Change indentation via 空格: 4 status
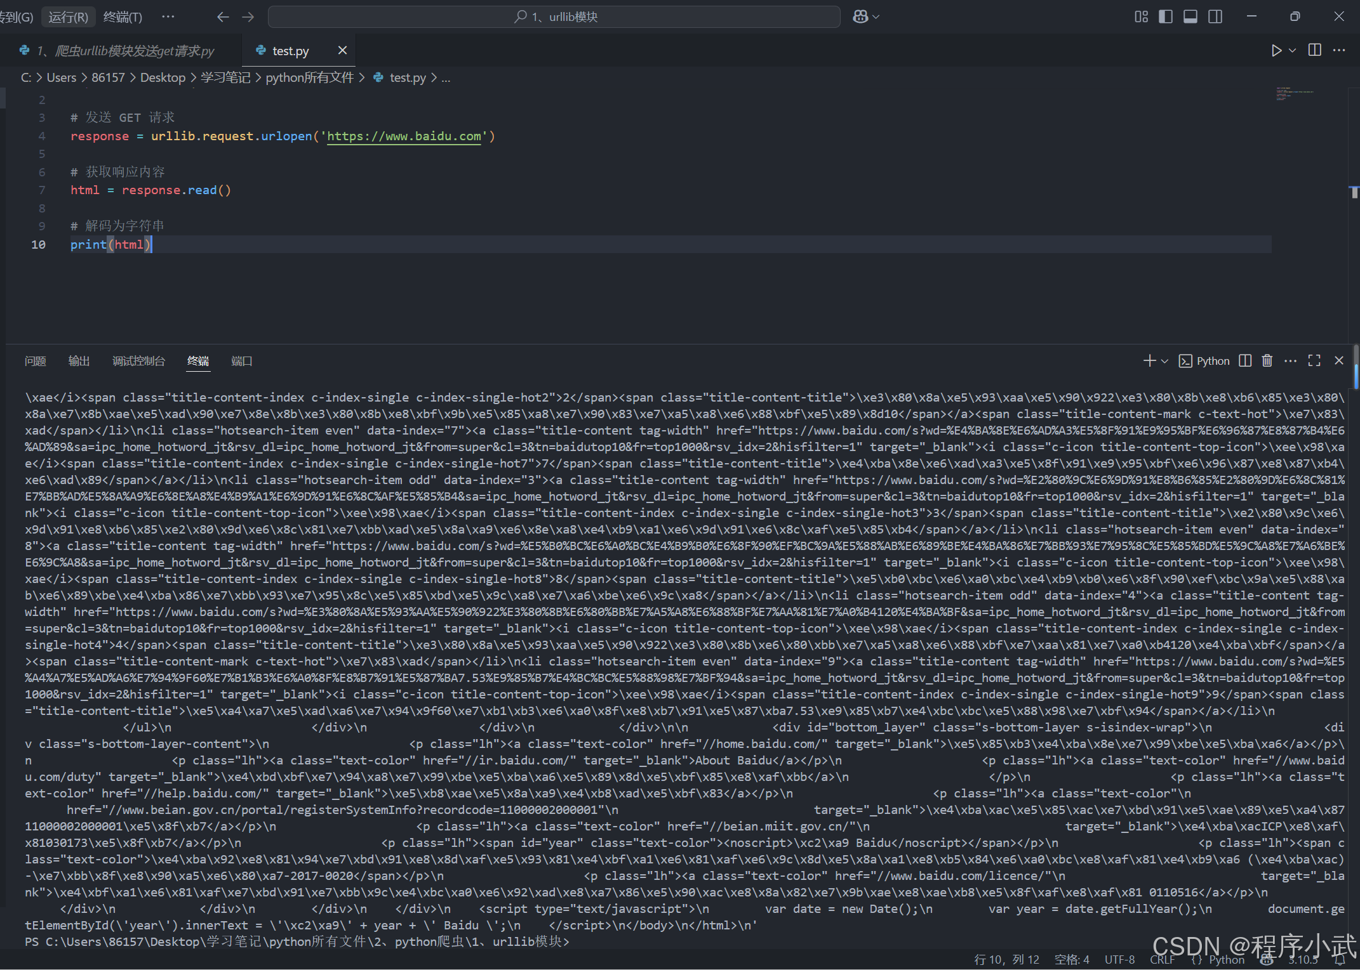1360x970 pixels. pos(1072,960)
